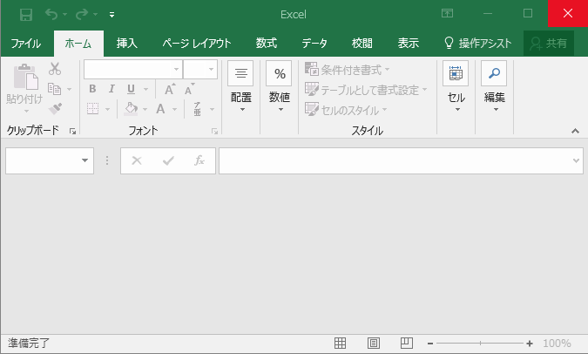The width and height of the screenshot is (588, 354).
Task: Open the セル cells group button
Action: (456, 86)
